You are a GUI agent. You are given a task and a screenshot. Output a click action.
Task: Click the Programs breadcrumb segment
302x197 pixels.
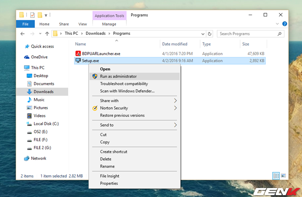[x=122, y=33]
